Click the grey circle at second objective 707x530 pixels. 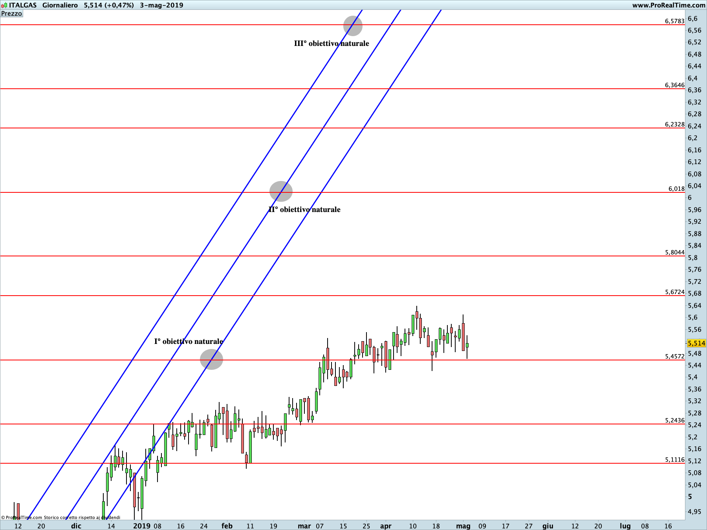click(x=281, y=192)
